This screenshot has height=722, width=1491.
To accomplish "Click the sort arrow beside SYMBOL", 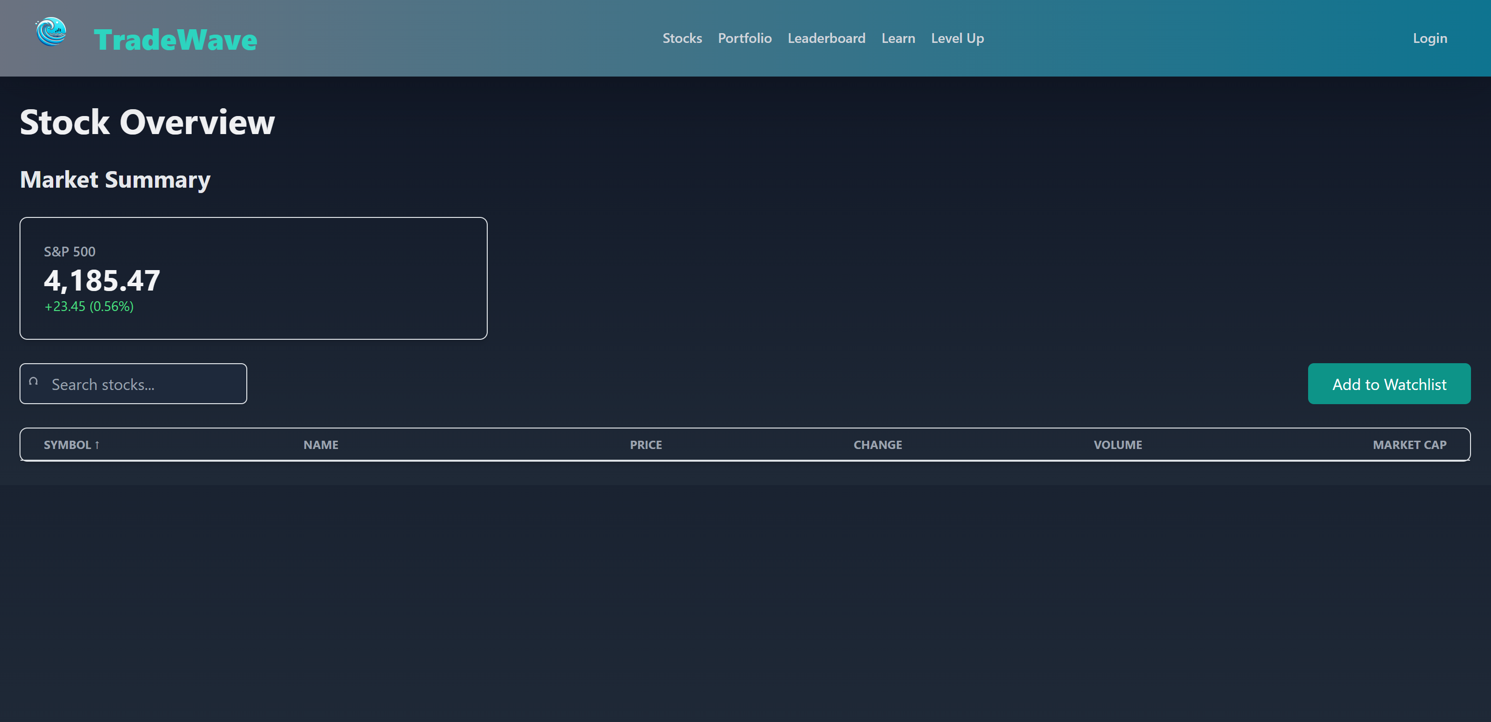I will click(x=97, y=445).
